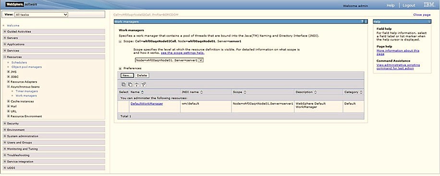The height and width of the screenshot is (176, 440).
Task: Click the Delete button
Action: pyautogui.click(x=142, y=75)
